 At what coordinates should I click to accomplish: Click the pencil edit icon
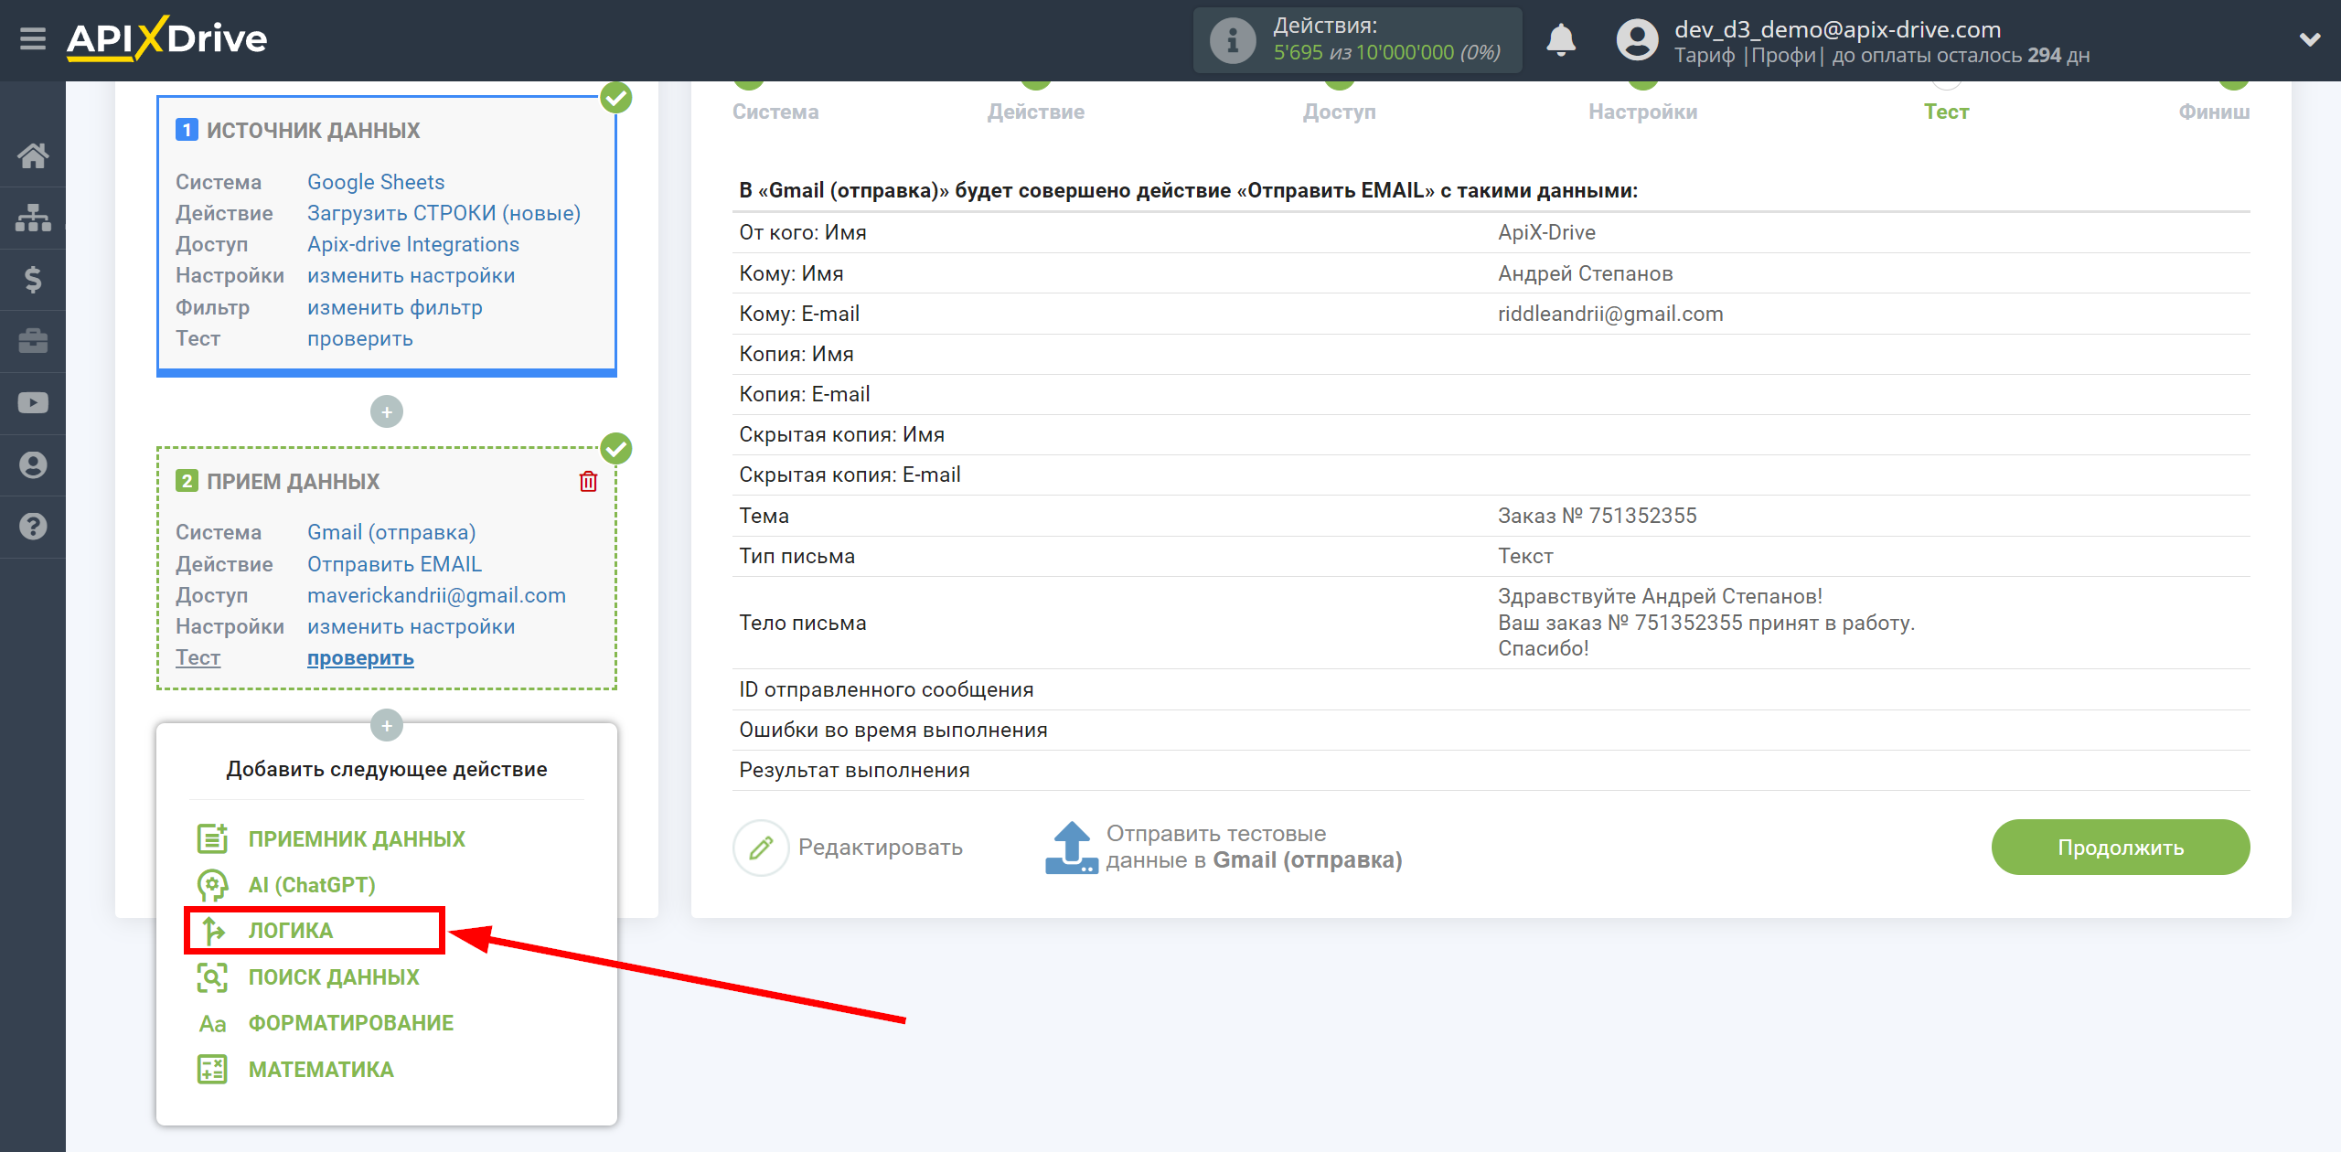(x=761, y=848)
